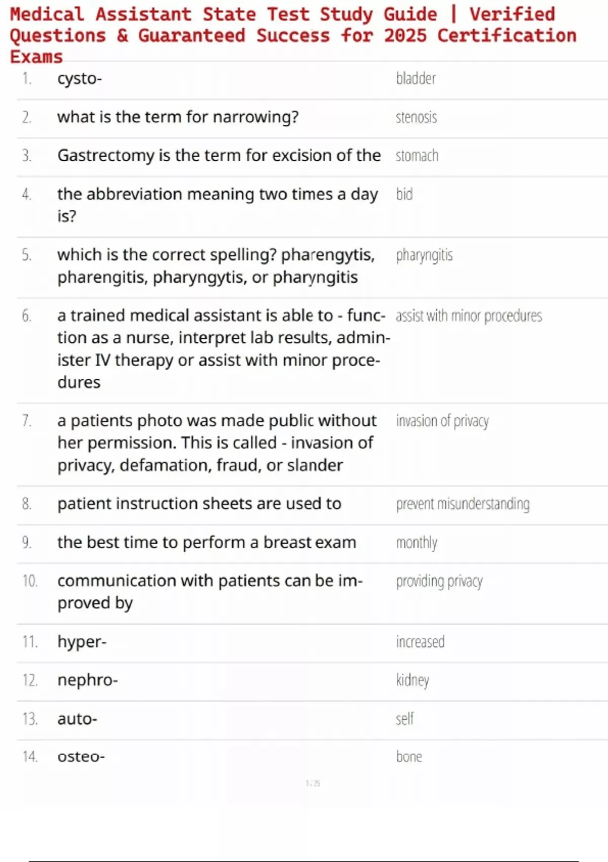Click the red study guide title heading
Image resolution: width=608 pixels, height=862 pixels.
pyautogui.click(x=293, y=34)
